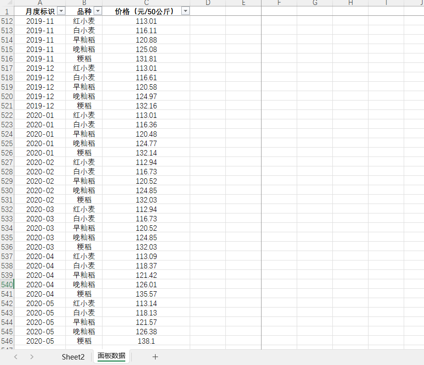Open the 品种 column filter dropdown
Viewport: 424px width, 365px height.
pyautogui.click(x=98, y=11)
